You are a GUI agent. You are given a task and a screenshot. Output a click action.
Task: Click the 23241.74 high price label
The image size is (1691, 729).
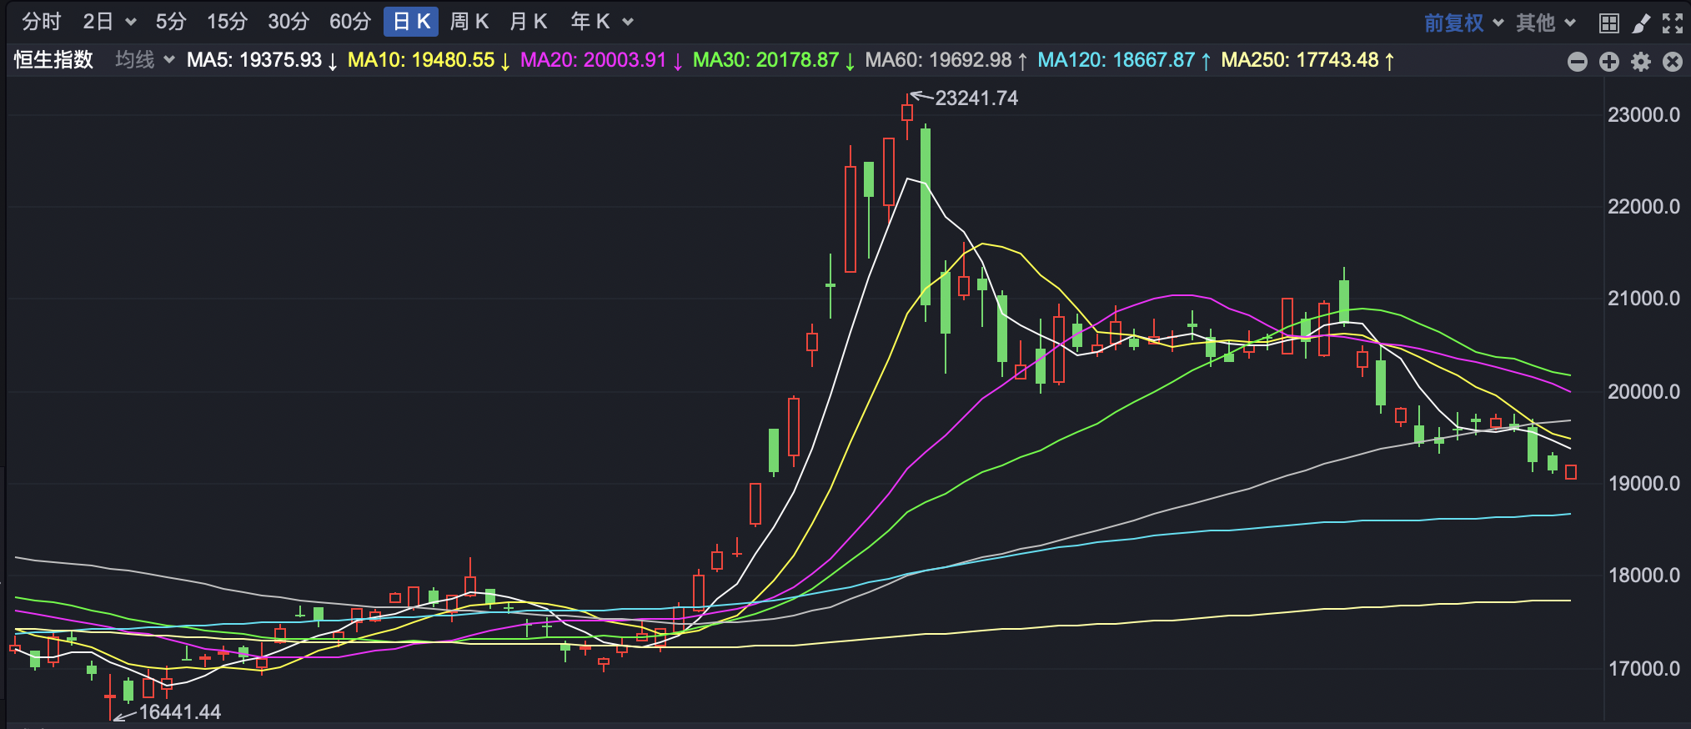click(976, 98)
